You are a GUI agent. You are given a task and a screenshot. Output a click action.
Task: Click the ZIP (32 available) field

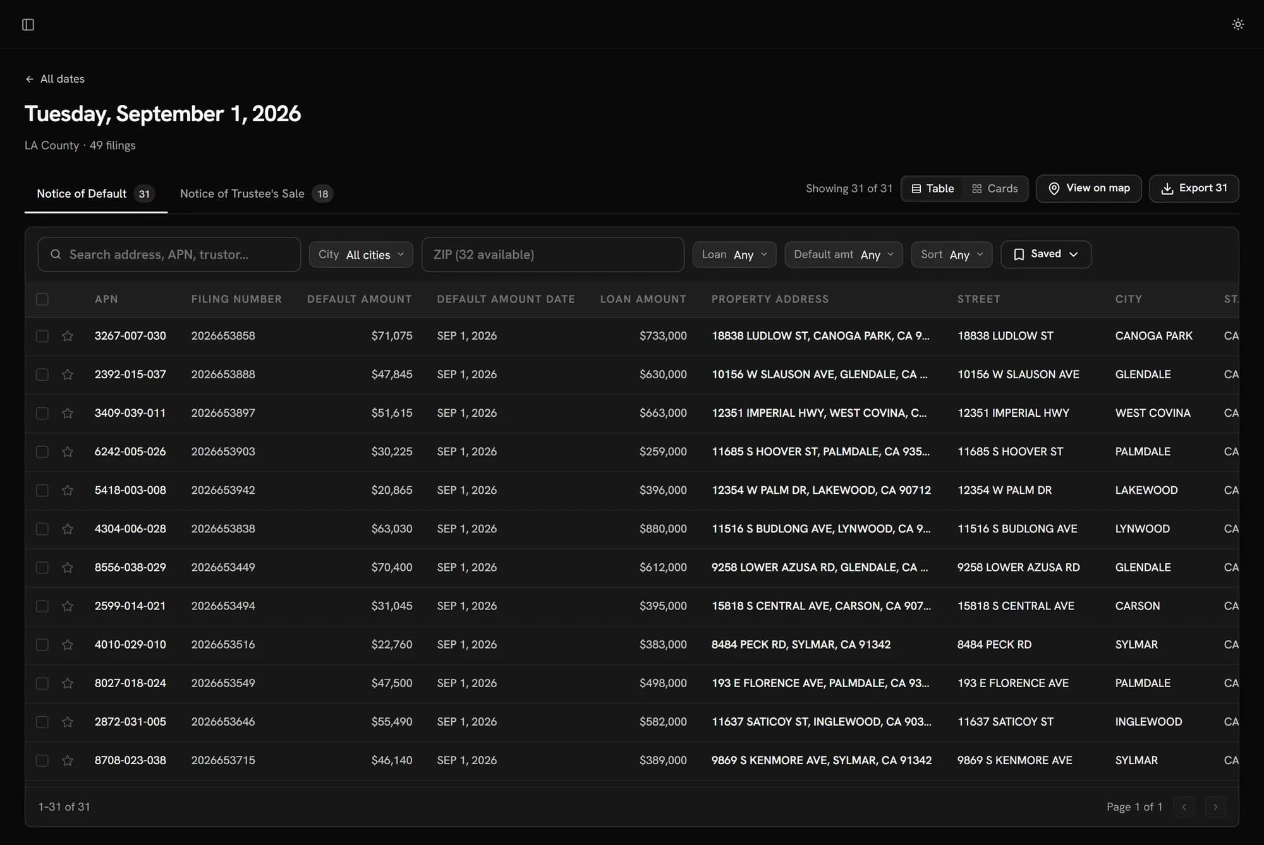point(553,255)
